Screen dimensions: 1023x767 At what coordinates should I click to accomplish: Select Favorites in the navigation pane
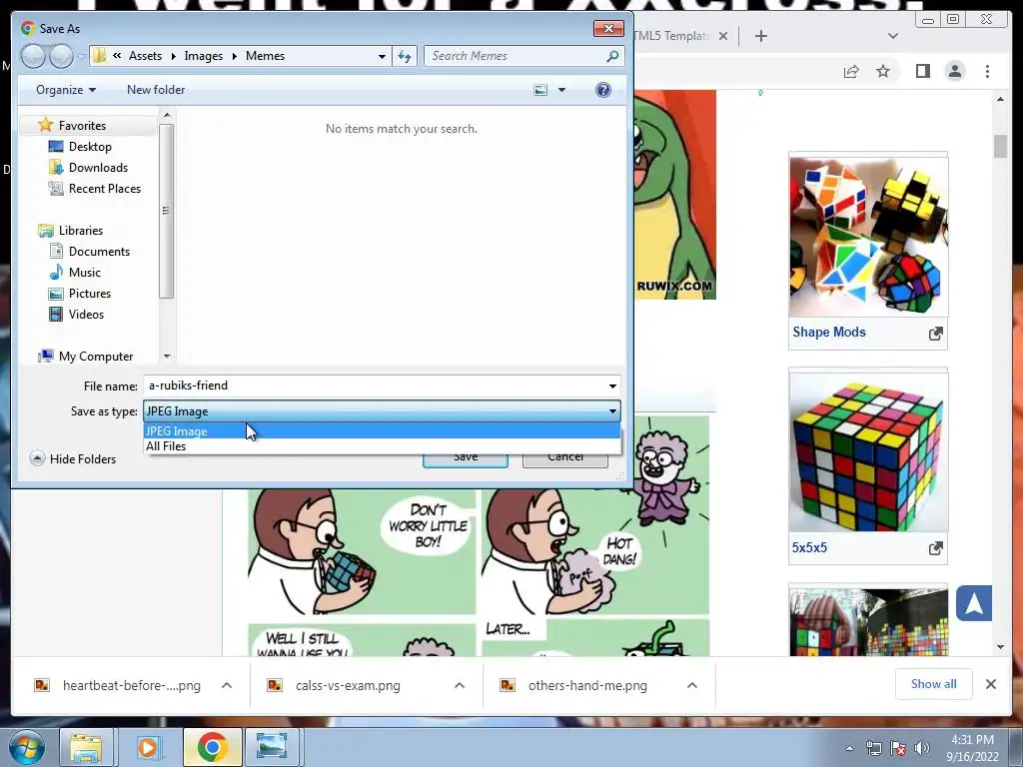click(x=82, y=125)
